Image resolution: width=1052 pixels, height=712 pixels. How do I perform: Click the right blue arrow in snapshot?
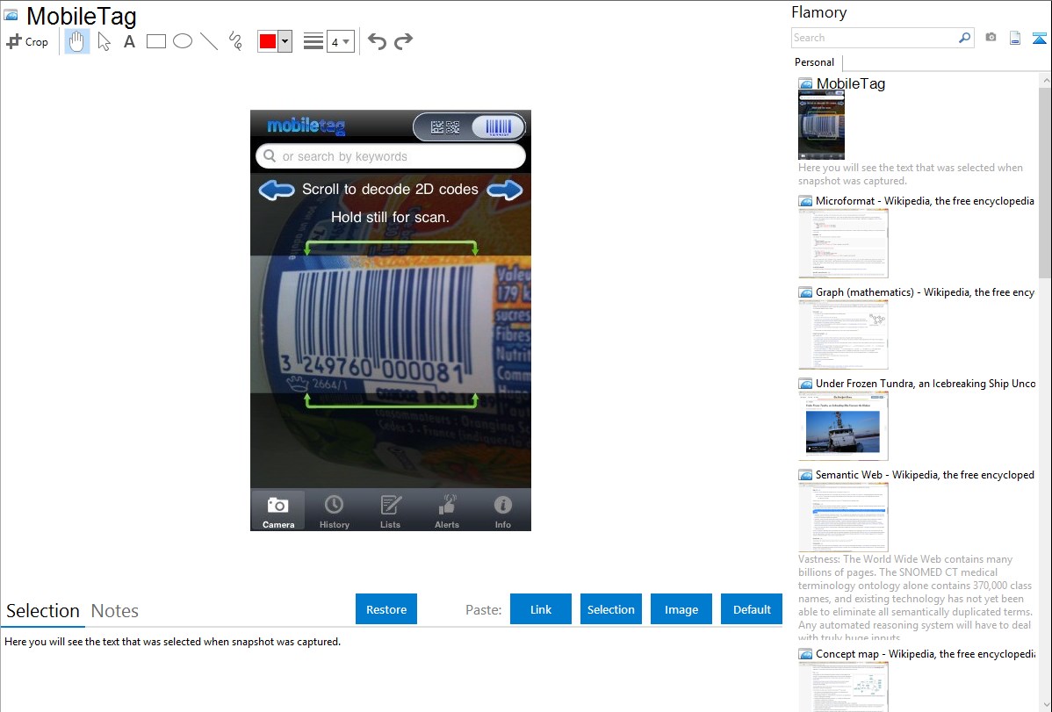pyautogui.click(x=505, y=191)
